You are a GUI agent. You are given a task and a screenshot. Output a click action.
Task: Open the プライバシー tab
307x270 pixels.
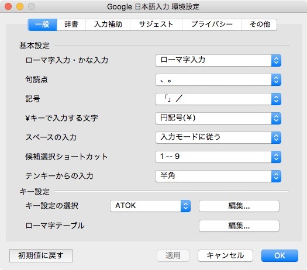point(212,25)
